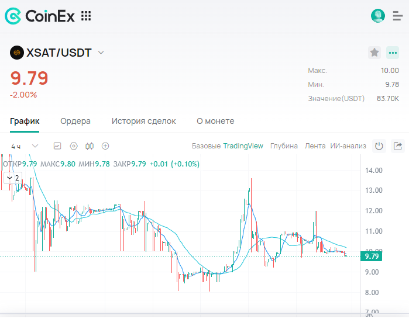Select the Базовые chart mode
This screenshot has width=409, height=319.
tap(206, 146)
